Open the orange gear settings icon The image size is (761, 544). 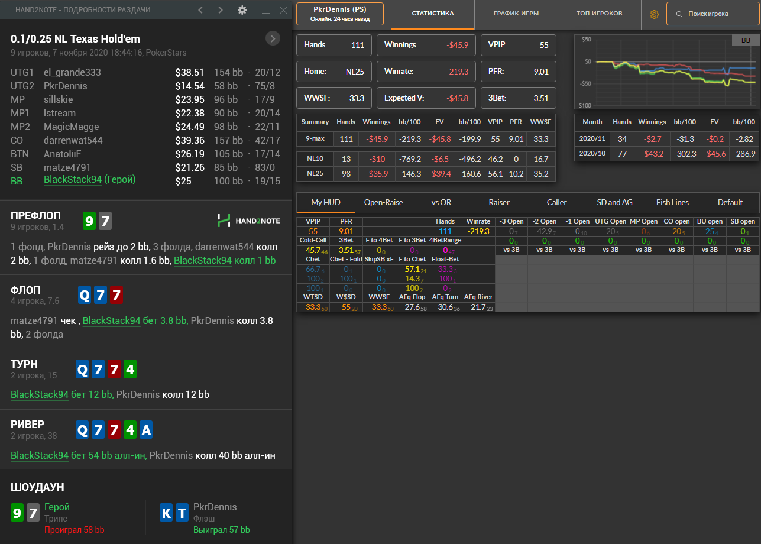coord(654,14)
